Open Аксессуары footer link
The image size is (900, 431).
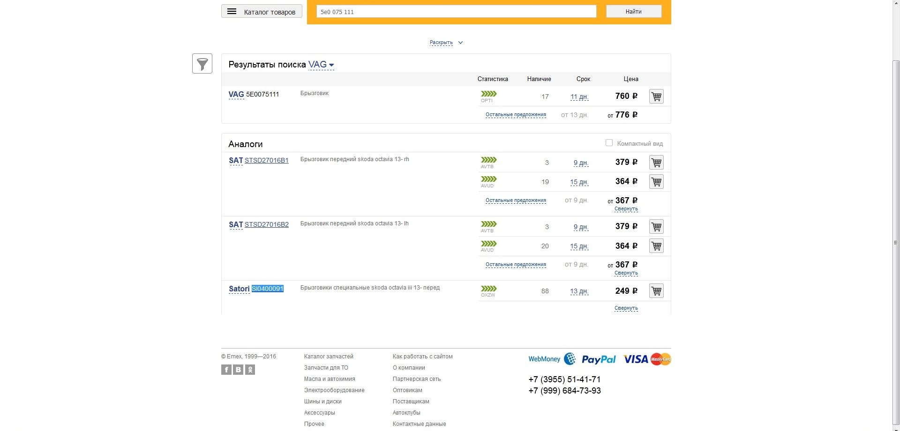click(320, 413)
